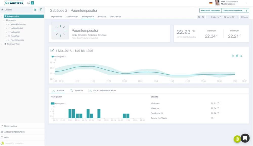Zoom in on the time range
Image resolution: width=253 pixels, height=146 pixels.
(199, 17)
